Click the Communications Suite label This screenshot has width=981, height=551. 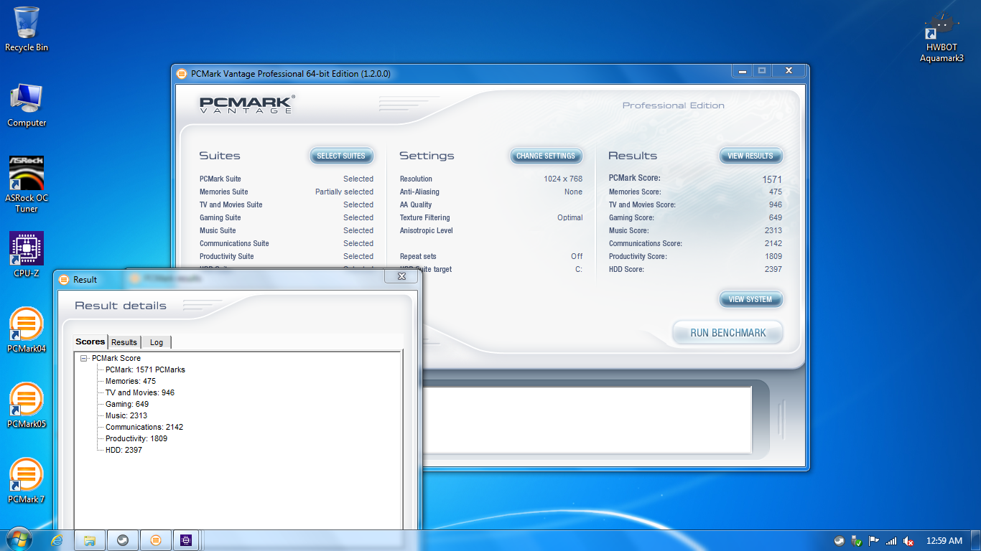pyautogui.click(x=234, y=243)
